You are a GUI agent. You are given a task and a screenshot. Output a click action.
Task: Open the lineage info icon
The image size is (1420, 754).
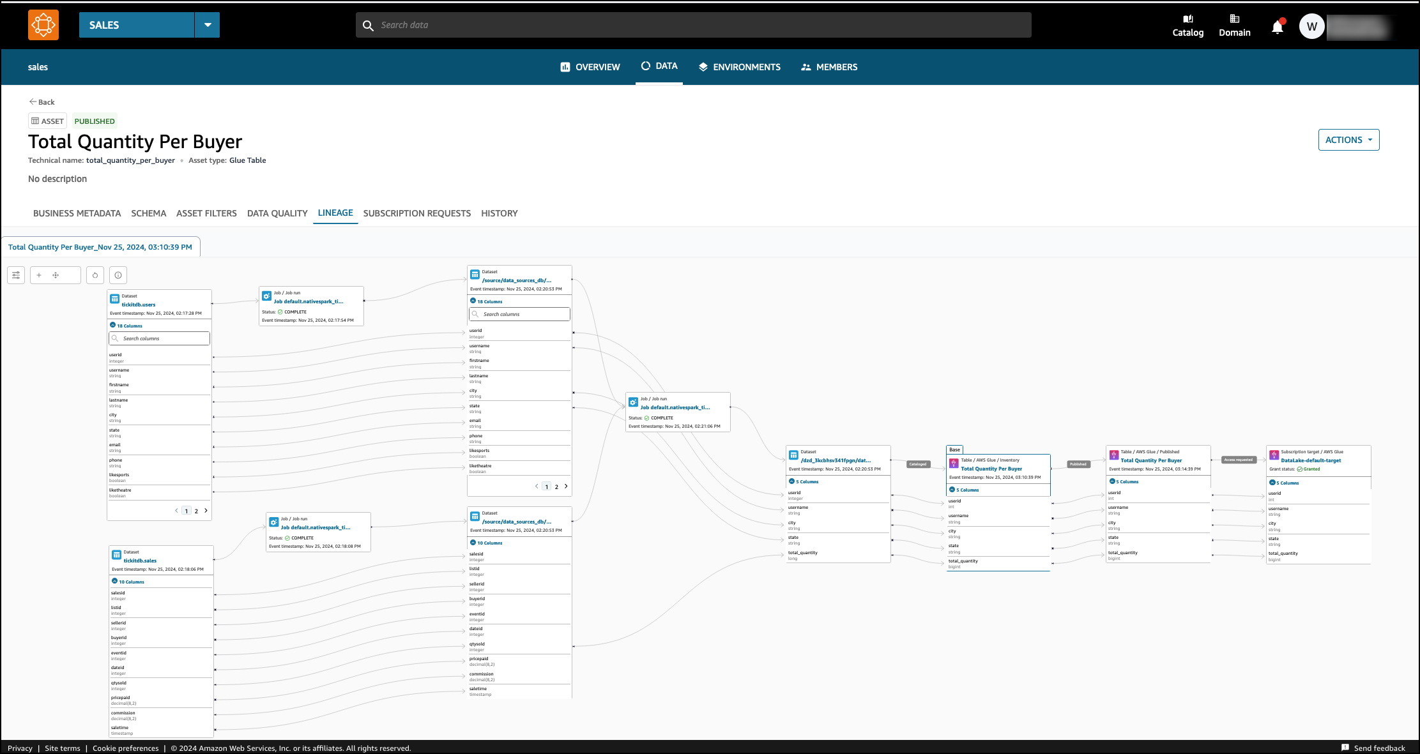(118, 275)
